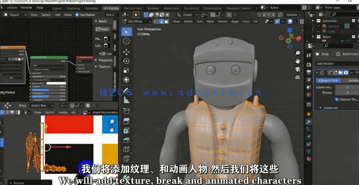
Task: Switch perspective/orthographic grid icon in viewport
Action: coord(297,77)
